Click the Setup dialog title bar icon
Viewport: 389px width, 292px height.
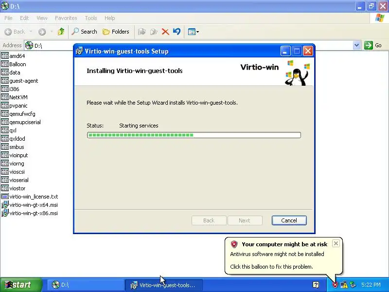(x=79, y=51)
